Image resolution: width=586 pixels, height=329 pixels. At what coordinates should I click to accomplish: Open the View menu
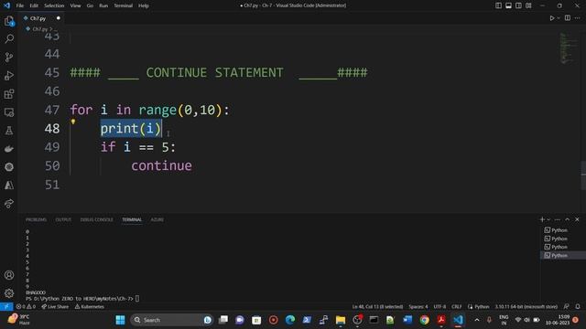click(x=75, y=5)
